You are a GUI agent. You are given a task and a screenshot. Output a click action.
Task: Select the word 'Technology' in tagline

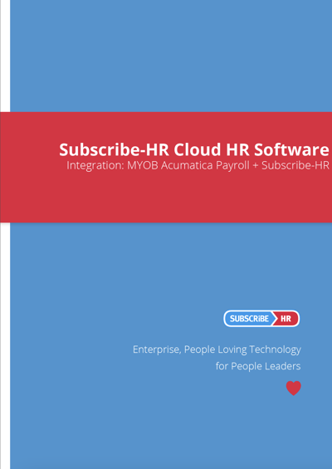tap(276, 349)
